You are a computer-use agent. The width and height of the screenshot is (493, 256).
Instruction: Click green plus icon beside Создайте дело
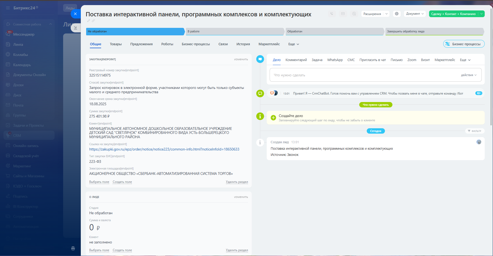click(x=273, y=118)
